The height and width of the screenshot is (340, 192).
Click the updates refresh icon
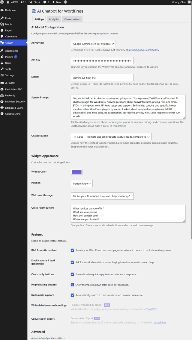[x=22, y=2]
